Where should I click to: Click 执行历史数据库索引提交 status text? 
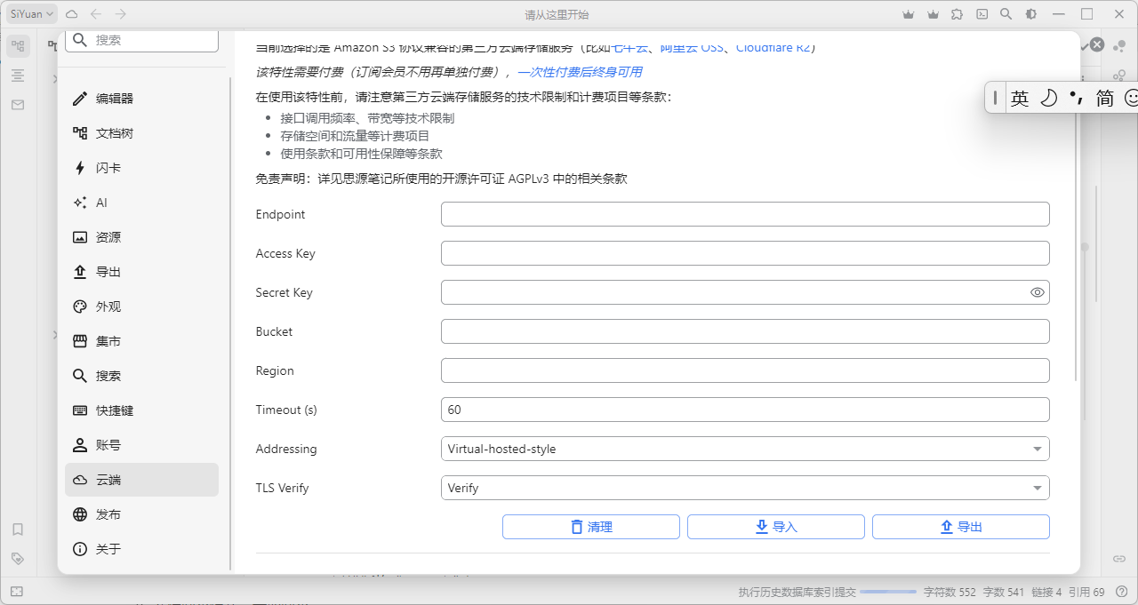[796, 592]
